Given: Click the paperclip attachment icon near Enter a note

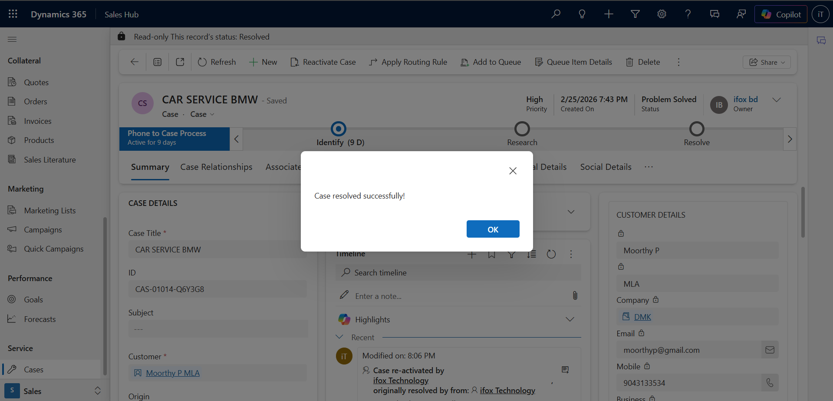Looking at the screenshot, I should (x=575, y=295).
